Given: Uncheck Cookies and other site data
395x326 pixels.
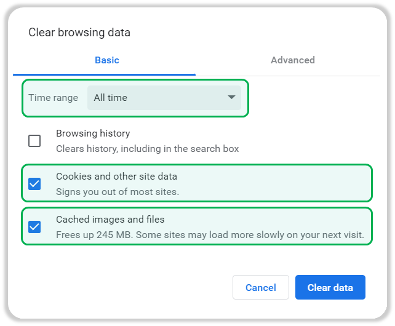Looking at the screenshot, I should point(34,184).
